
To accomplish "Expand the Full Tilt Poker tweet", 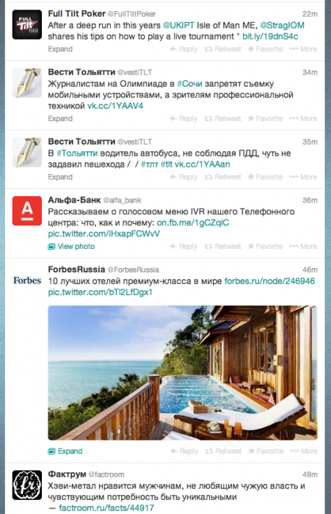I will [x=60, y=49].
